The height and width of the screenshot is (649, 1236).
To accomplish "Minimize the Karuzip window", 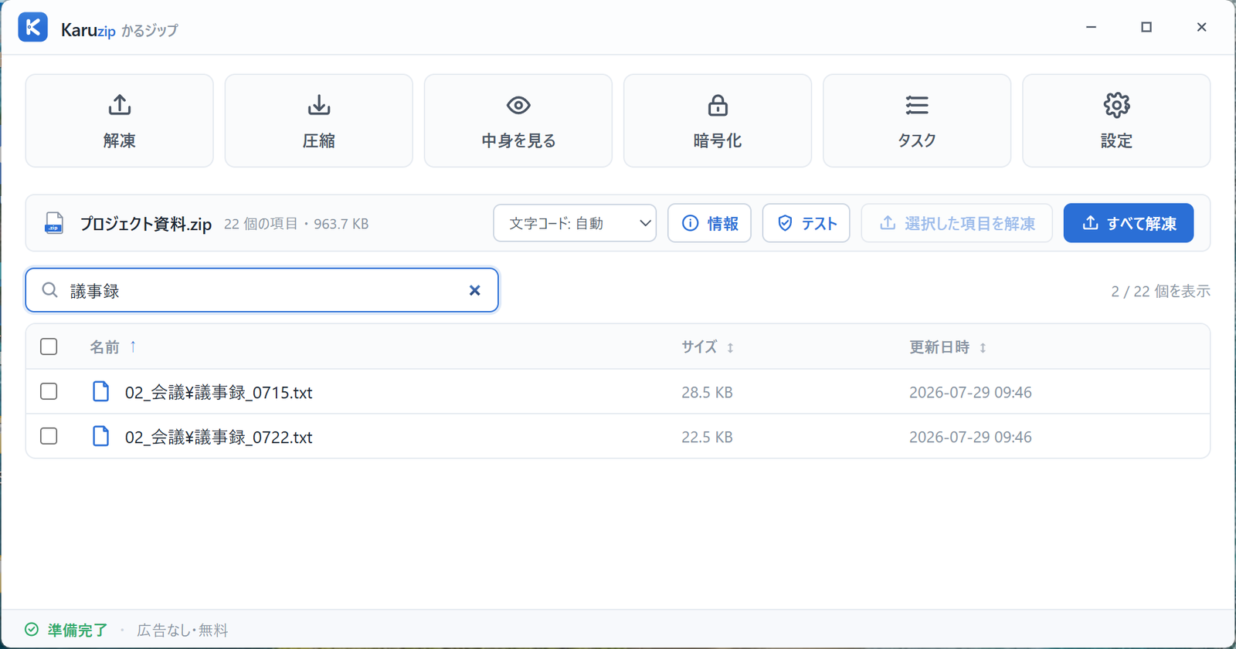I will (x=1091, y=27).
